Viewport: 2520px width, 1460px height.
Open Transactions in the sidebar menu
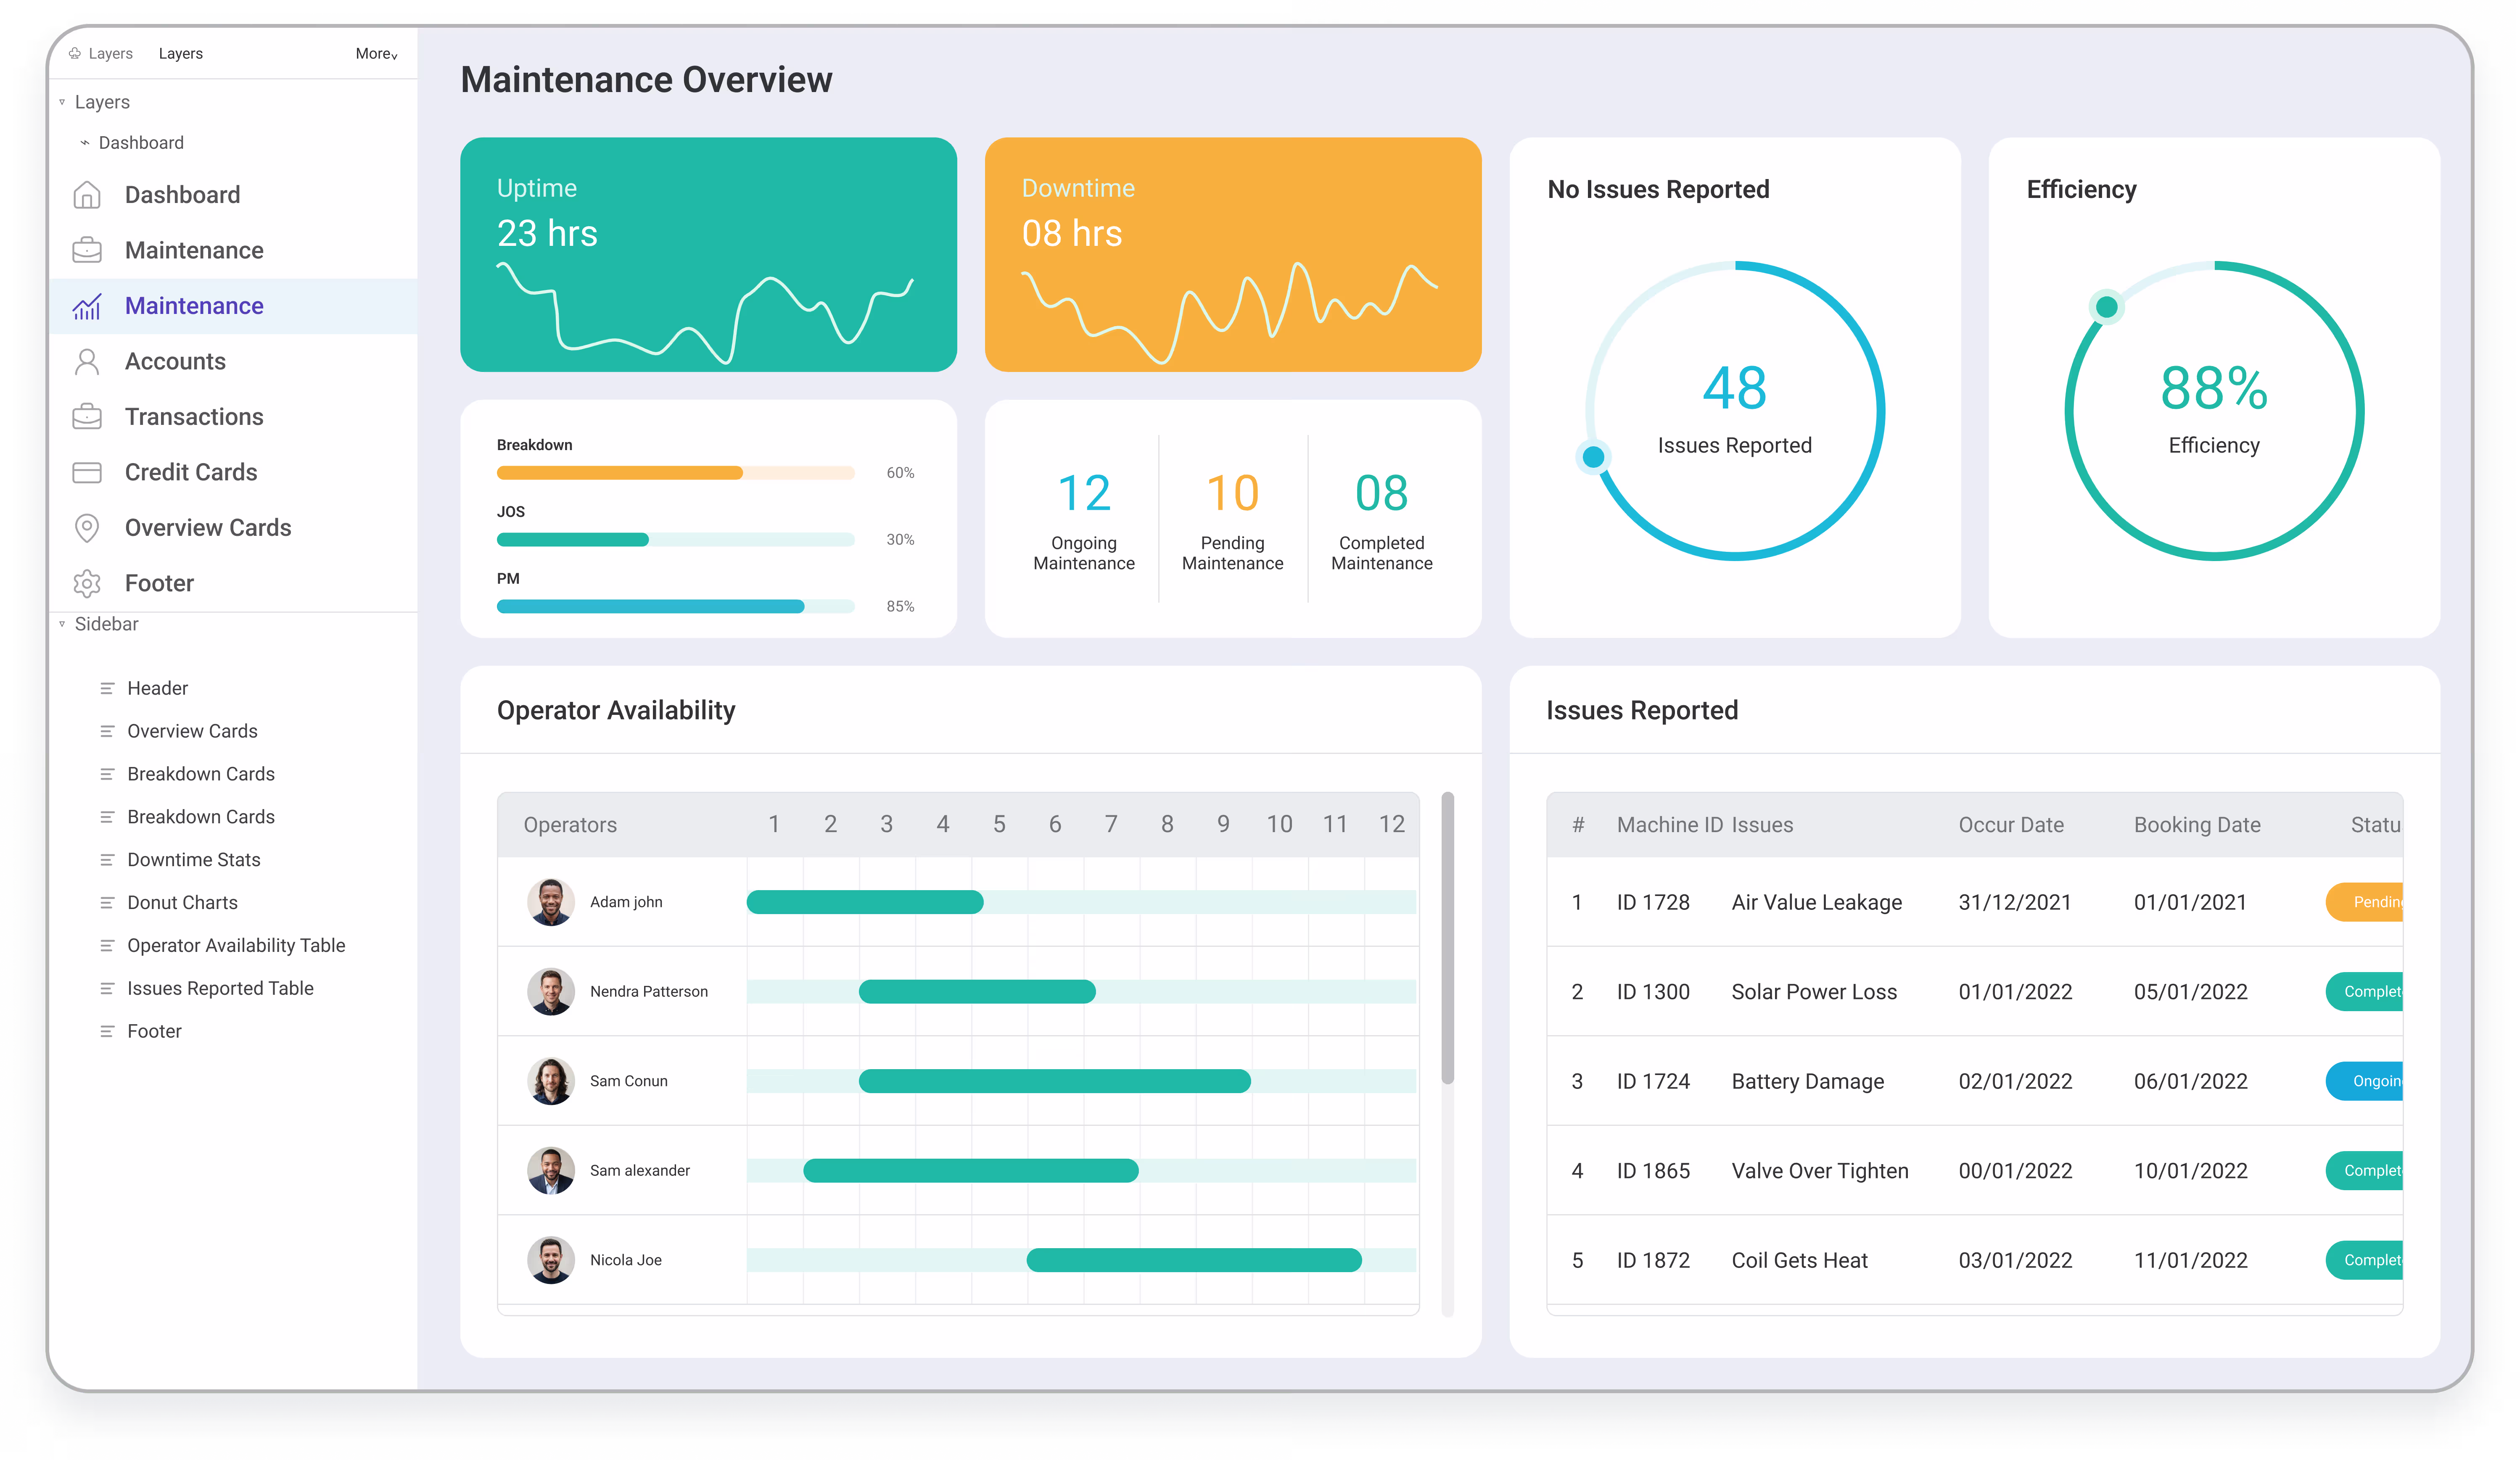tap(233, 417)
